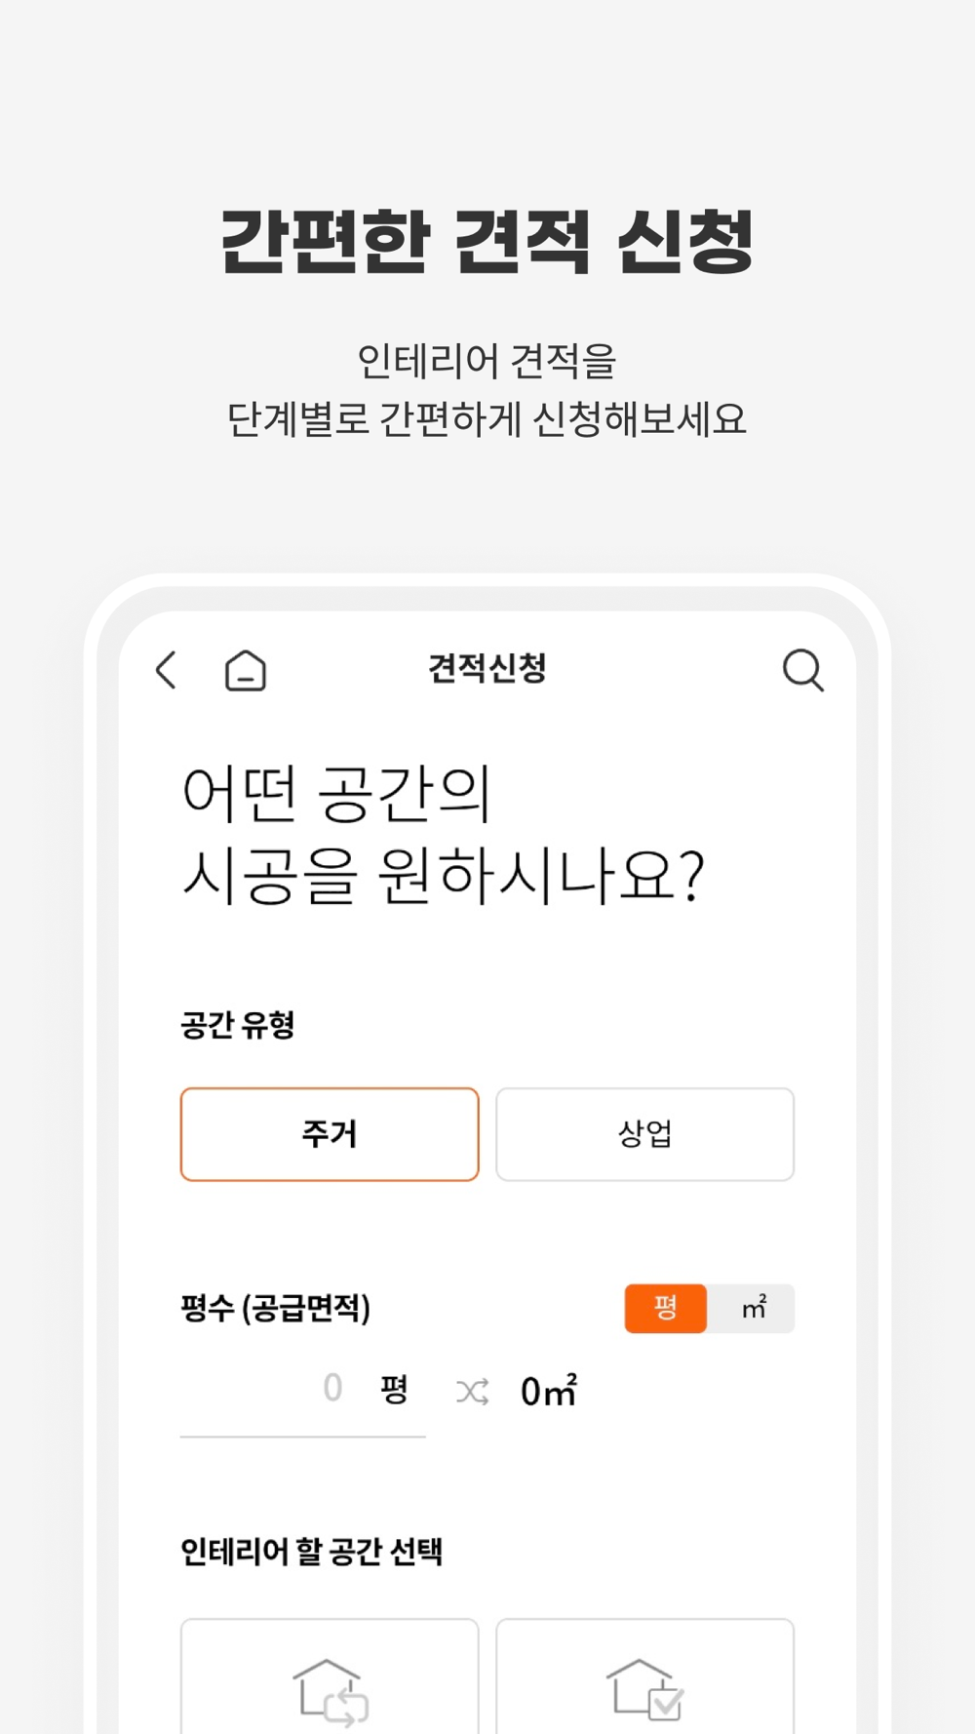Click the 공간 유형 section label
Screen dimensions: 975x1734
click(238, 1024)
